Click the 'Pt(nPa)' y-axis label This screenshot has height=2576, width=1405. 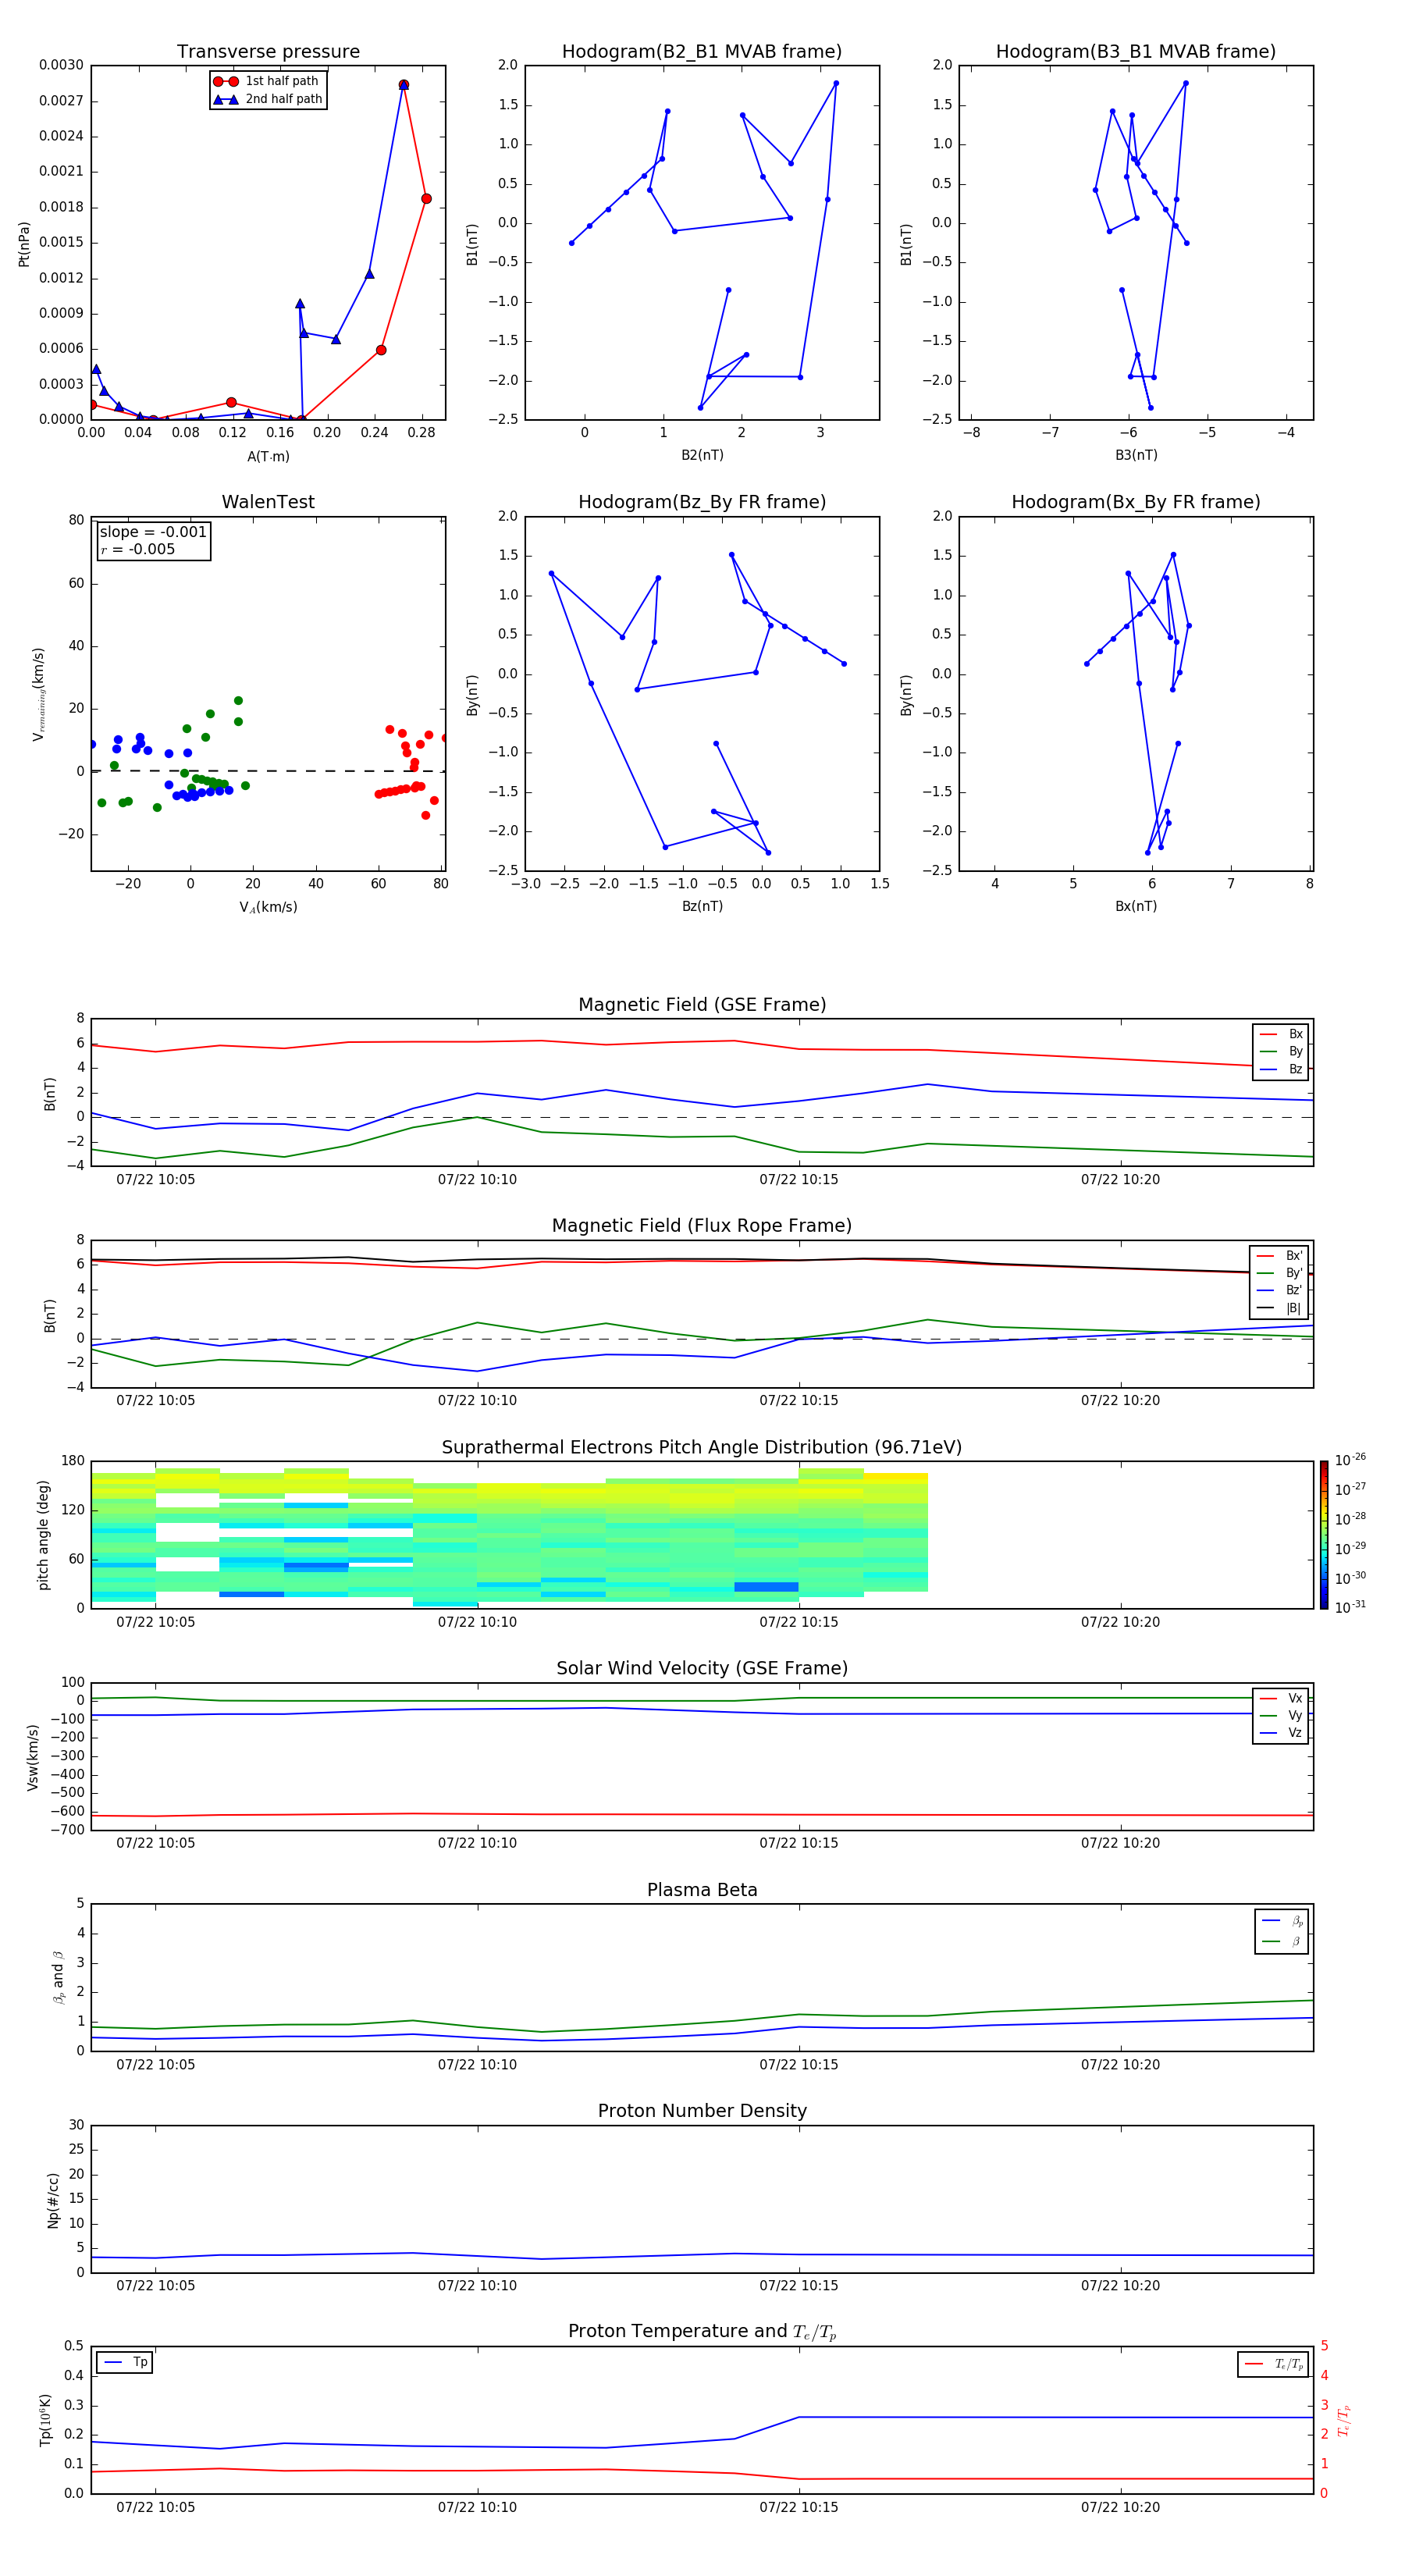24,244
